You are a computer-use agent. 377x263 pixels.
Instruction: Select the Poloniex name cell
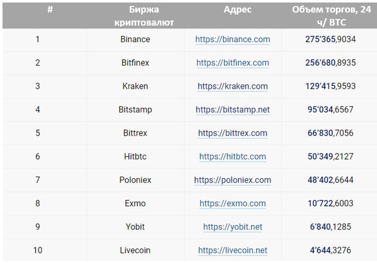pos(135,180)
